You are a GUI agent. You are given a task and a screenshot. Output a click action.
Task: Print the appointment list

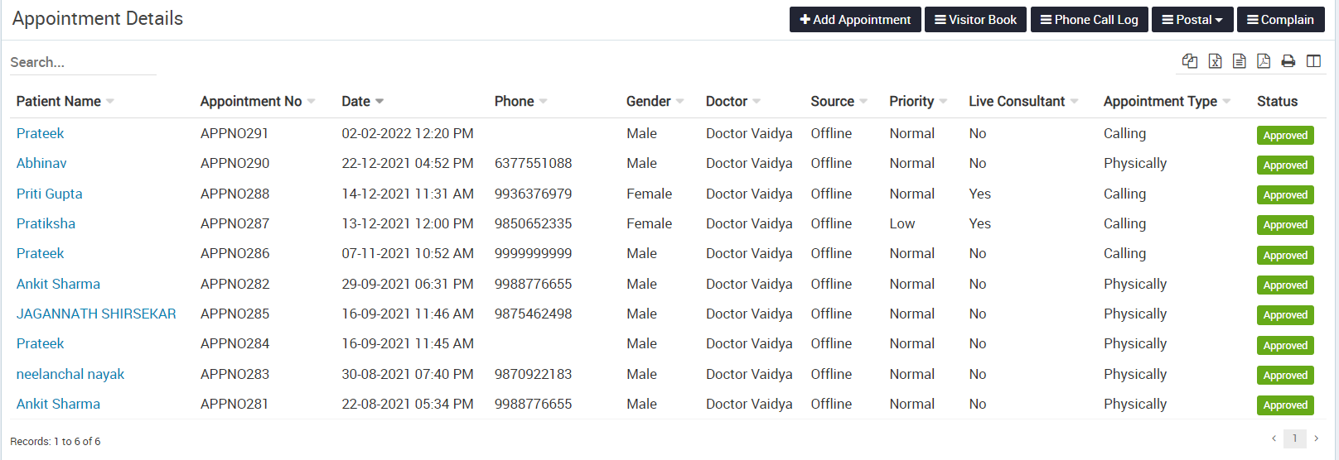1288,60
